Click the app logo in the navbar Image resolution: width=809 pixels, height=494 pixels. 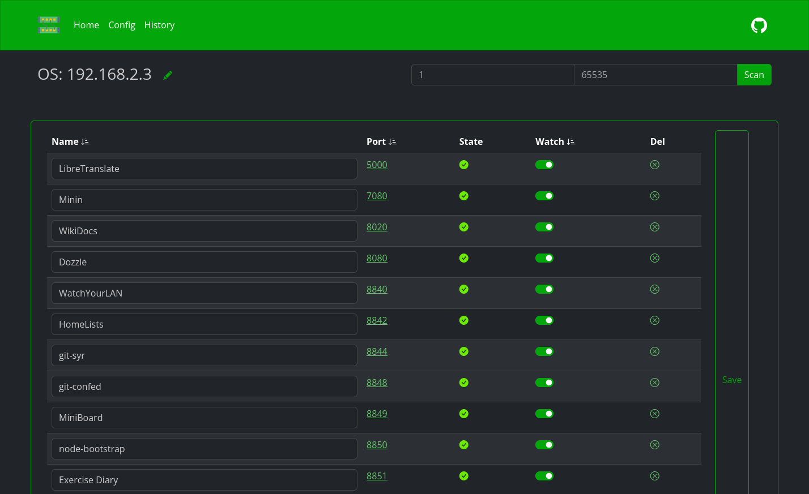coord(49,25)
